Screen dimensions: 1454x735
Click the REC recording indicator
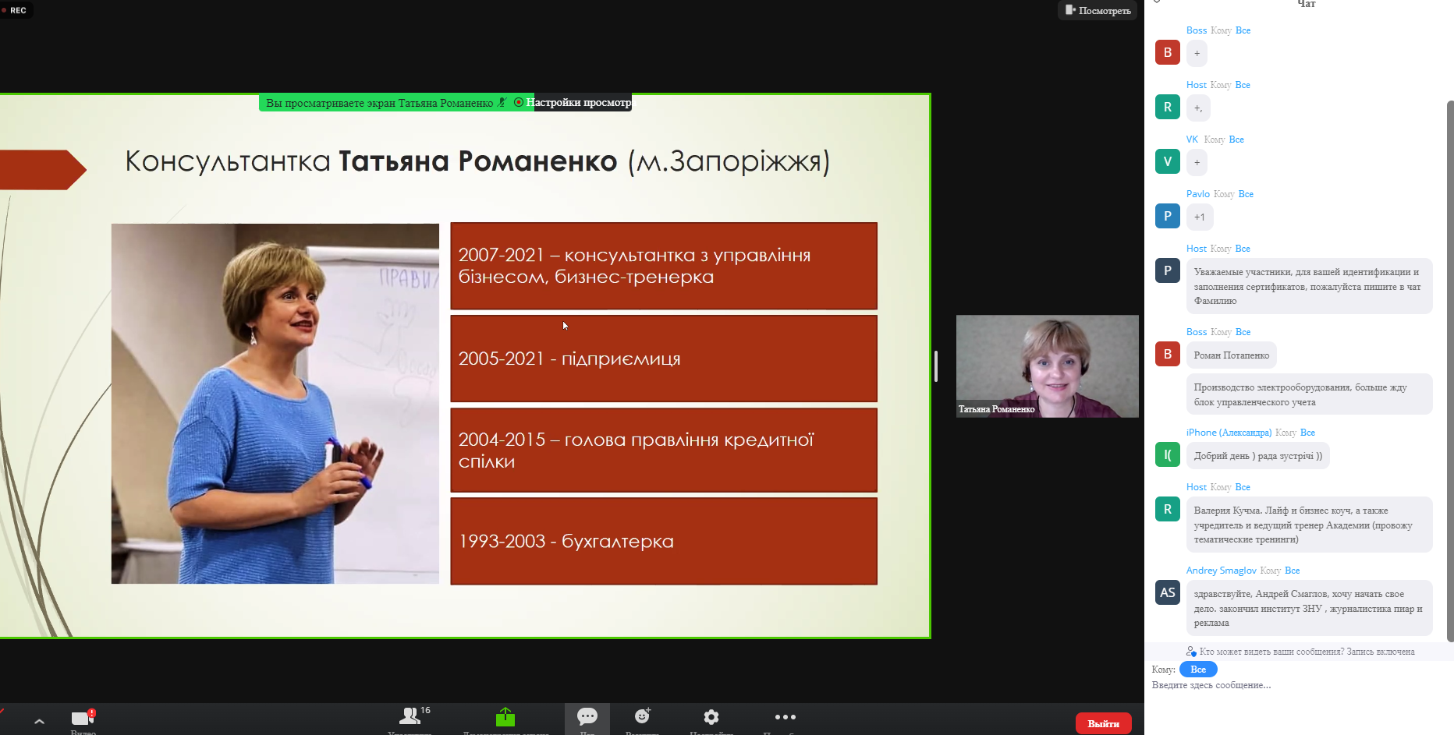pos(16,10)
